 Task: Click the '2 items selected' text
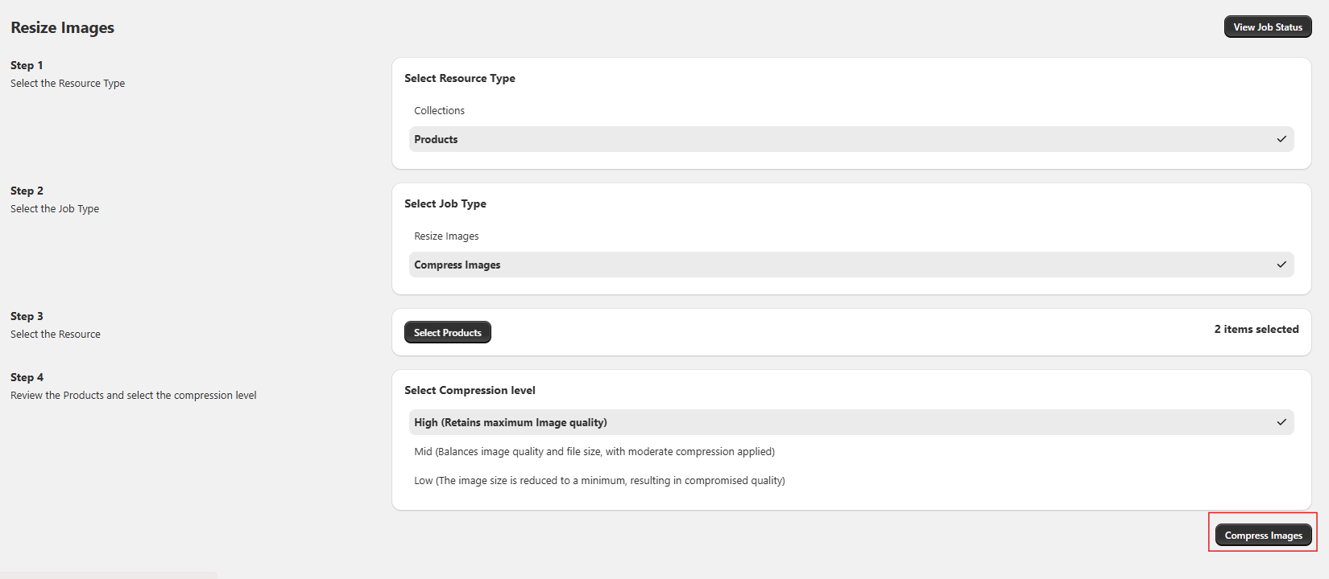coord(1257,329)
